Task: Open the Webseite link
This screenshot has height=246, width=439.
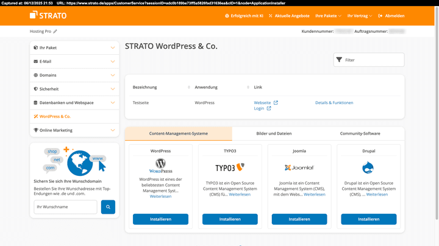Action: click(x=262, y=102)
